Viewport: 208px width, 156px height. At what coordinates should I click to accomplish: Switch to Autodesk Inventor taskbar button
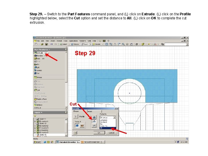(x=68, y=142)
